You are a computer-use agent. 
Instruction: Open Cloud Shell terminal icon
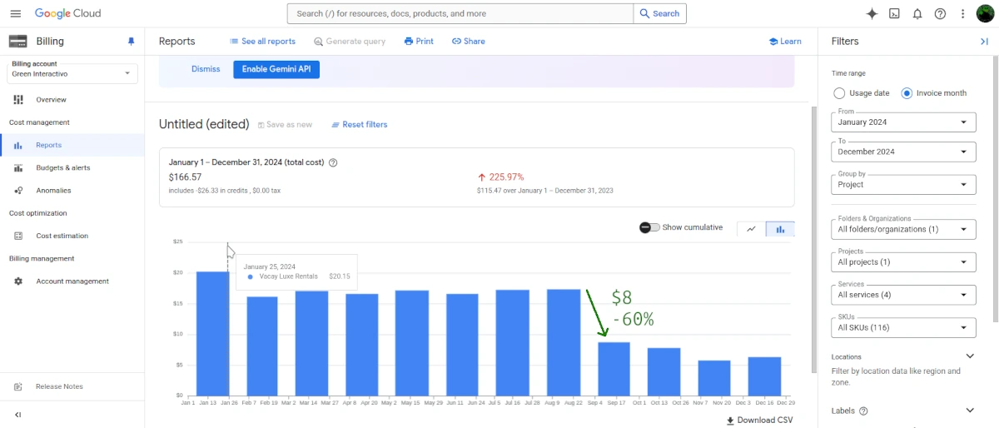coord(894,13)
